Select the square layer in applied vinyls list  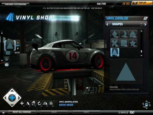[x=8, y=53]
